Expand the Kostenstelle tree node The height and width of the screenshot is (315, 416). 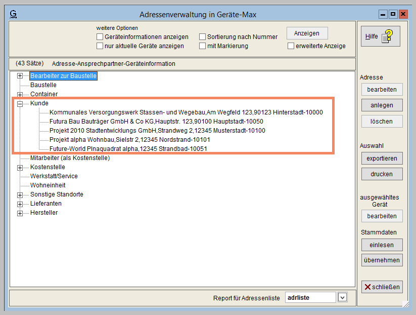(20, 167)
